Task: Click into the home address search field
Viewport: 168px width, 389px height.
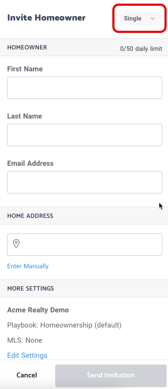Action: click(85, 244)
